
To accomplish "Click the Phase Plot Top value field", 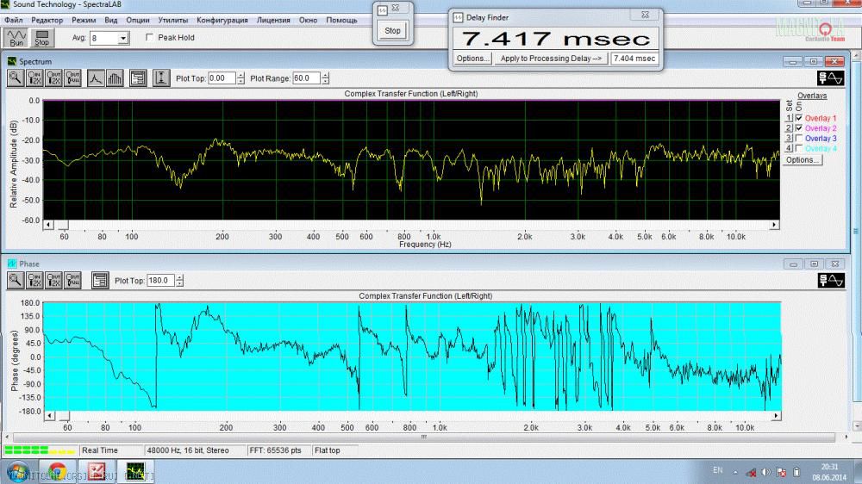I will [161, 280].
